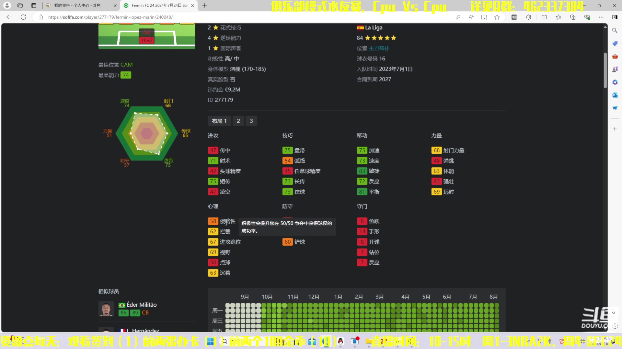Click Éder Militão's player thumbnail
The width and height of the screenshot is (622, 349).
(106, 309)
